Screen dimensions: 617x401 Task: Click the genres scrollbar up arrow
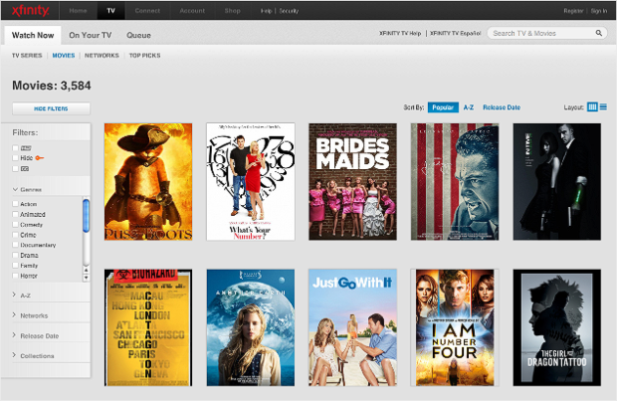point(87,271)
